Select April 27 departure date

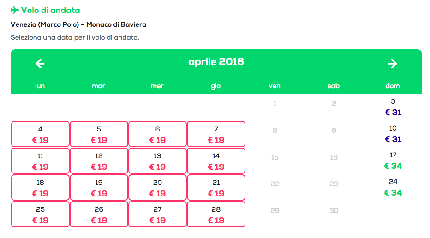(x=157, y=215)
